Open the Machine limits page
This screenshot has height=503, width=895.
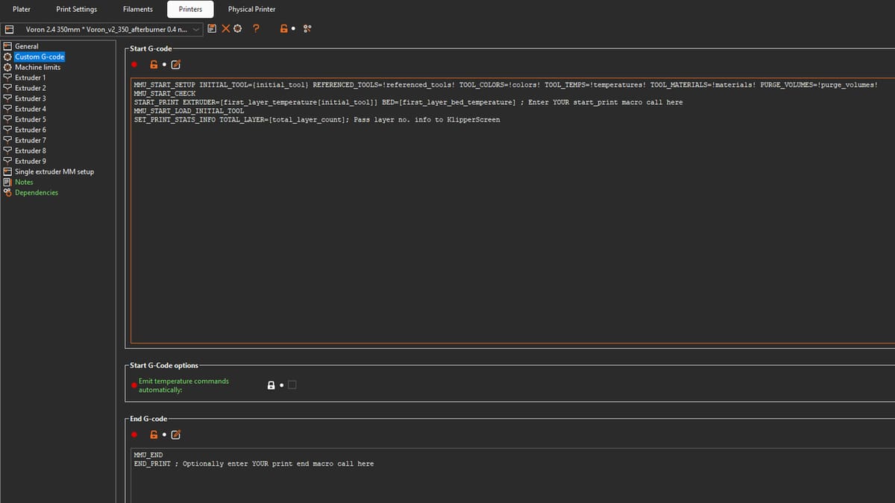[38, 67]
